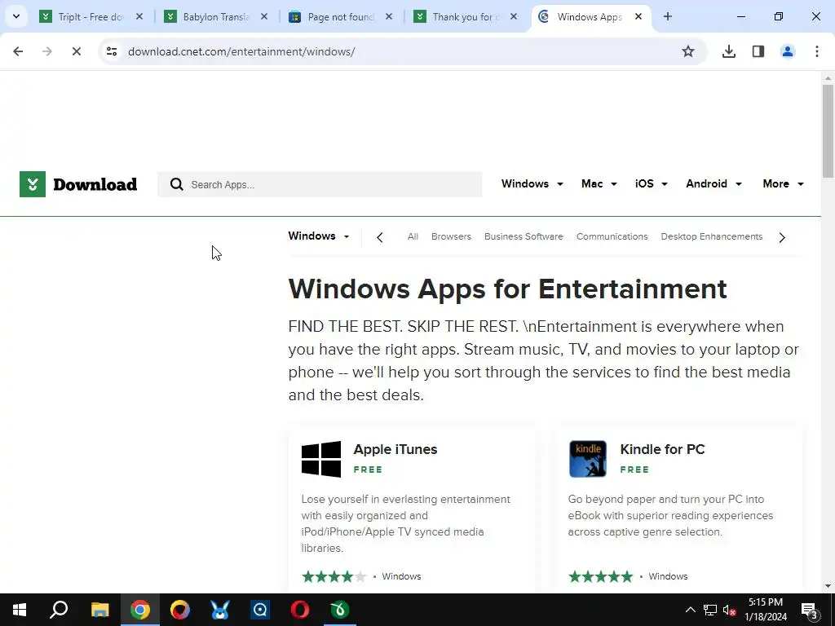Open Chrome downloads icon
Screen dimensions: 835x626
[728, 51]
